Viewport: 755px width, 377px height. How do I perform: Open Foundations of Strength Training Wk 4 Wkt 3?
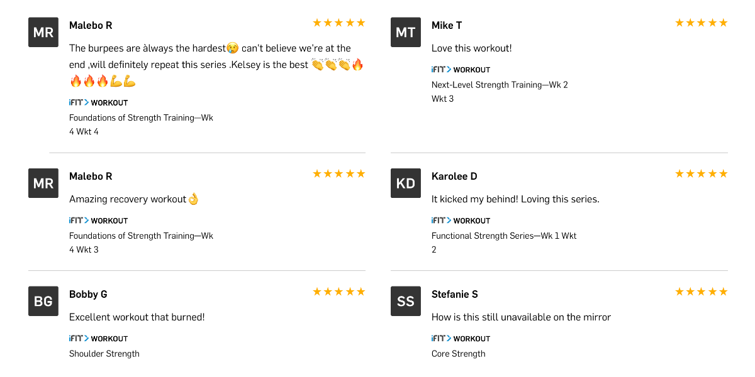pos(141,236)
